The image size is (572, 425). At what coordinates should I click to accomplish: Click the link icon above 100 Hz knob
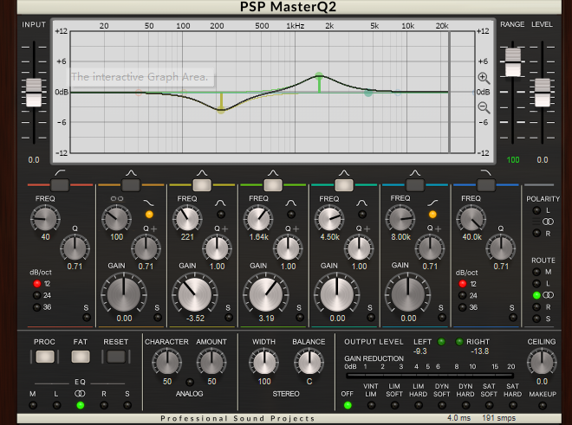coord(117,198)
